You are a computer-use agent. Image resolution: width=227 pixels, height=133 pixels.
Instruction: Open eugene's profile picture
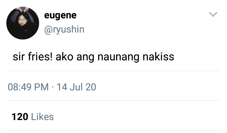(x=23, y=23)
